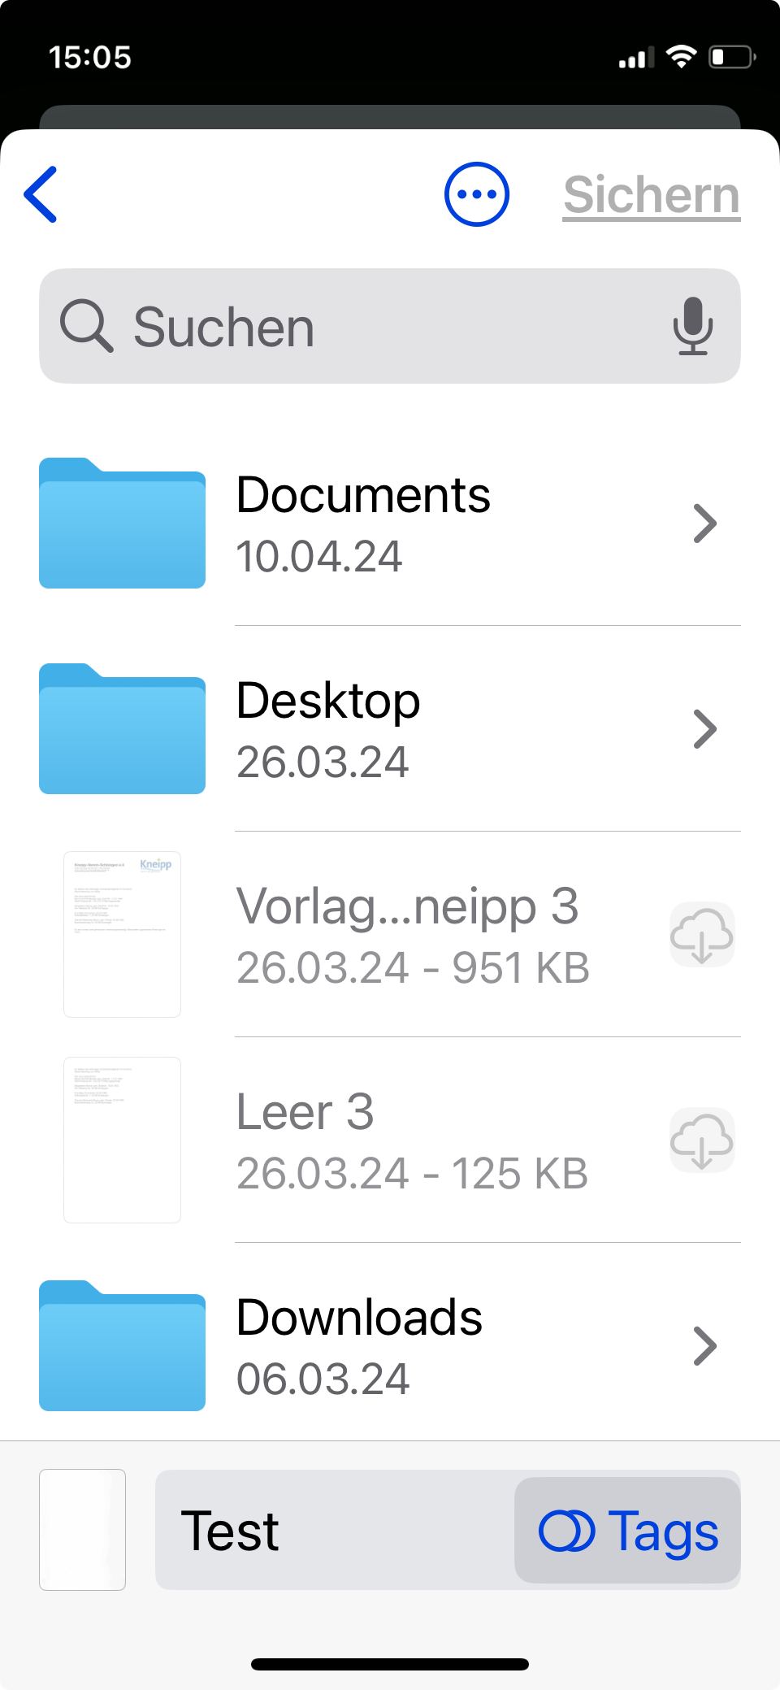The width and height of the screenshot is (780, 1690).
Task: Expand Desktop folder using its chevron
Action: (704, 730)
